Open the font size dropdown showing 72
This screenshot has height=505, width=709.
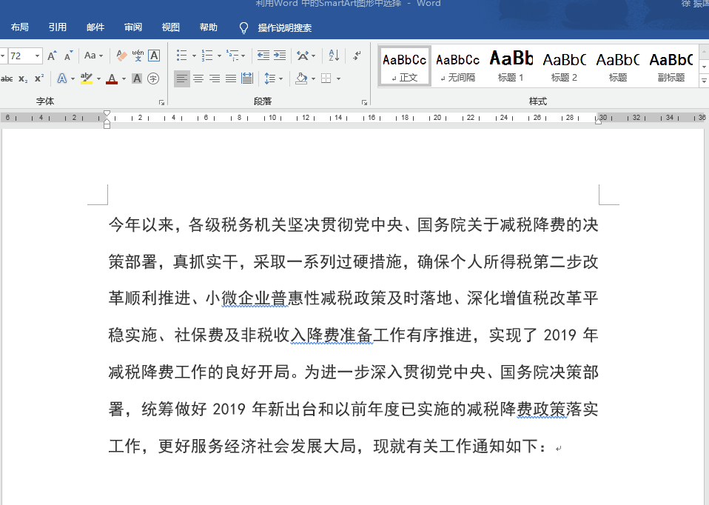pyautogui.click(x=37, y=56)
